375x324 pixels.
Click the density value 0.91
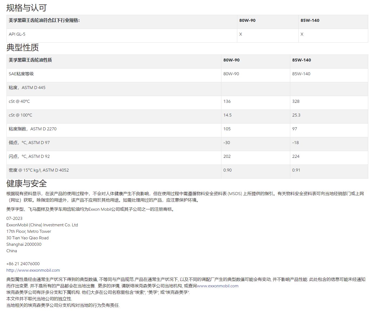pos(296,170)
